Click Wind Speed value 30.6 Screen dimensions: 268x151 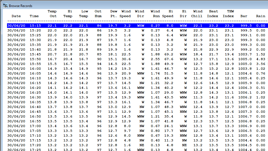tap(126, 59)
